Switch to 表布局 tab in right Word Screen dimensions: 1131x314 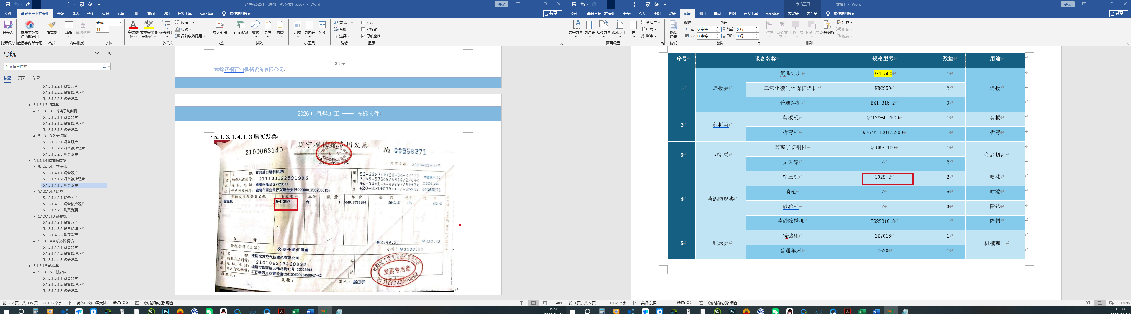pyautogui.click(x=811, y=14)
